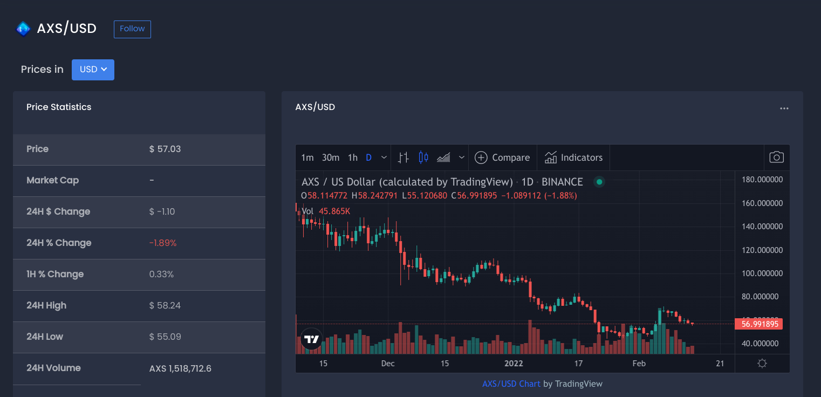Click the TradingView logo on chart
Screen dimensions: 821x397
coord(311,339)
